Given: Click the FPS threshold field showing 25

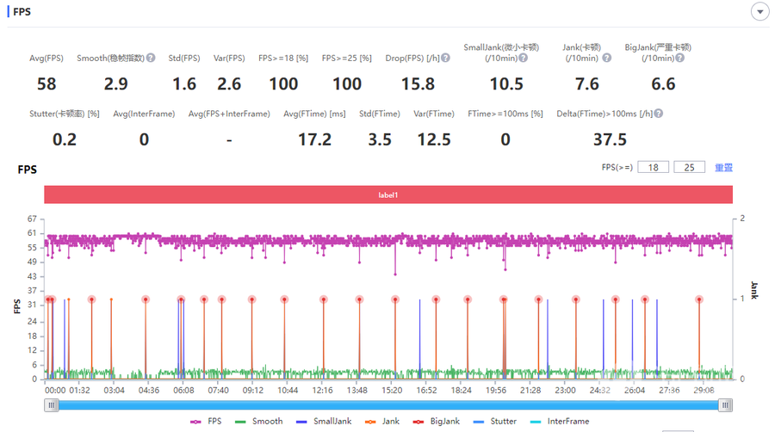Looking at the screenshot, I should (690, 168).
